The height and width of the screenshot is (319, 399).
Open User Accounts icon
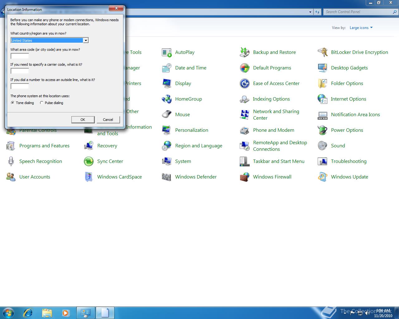11,177
